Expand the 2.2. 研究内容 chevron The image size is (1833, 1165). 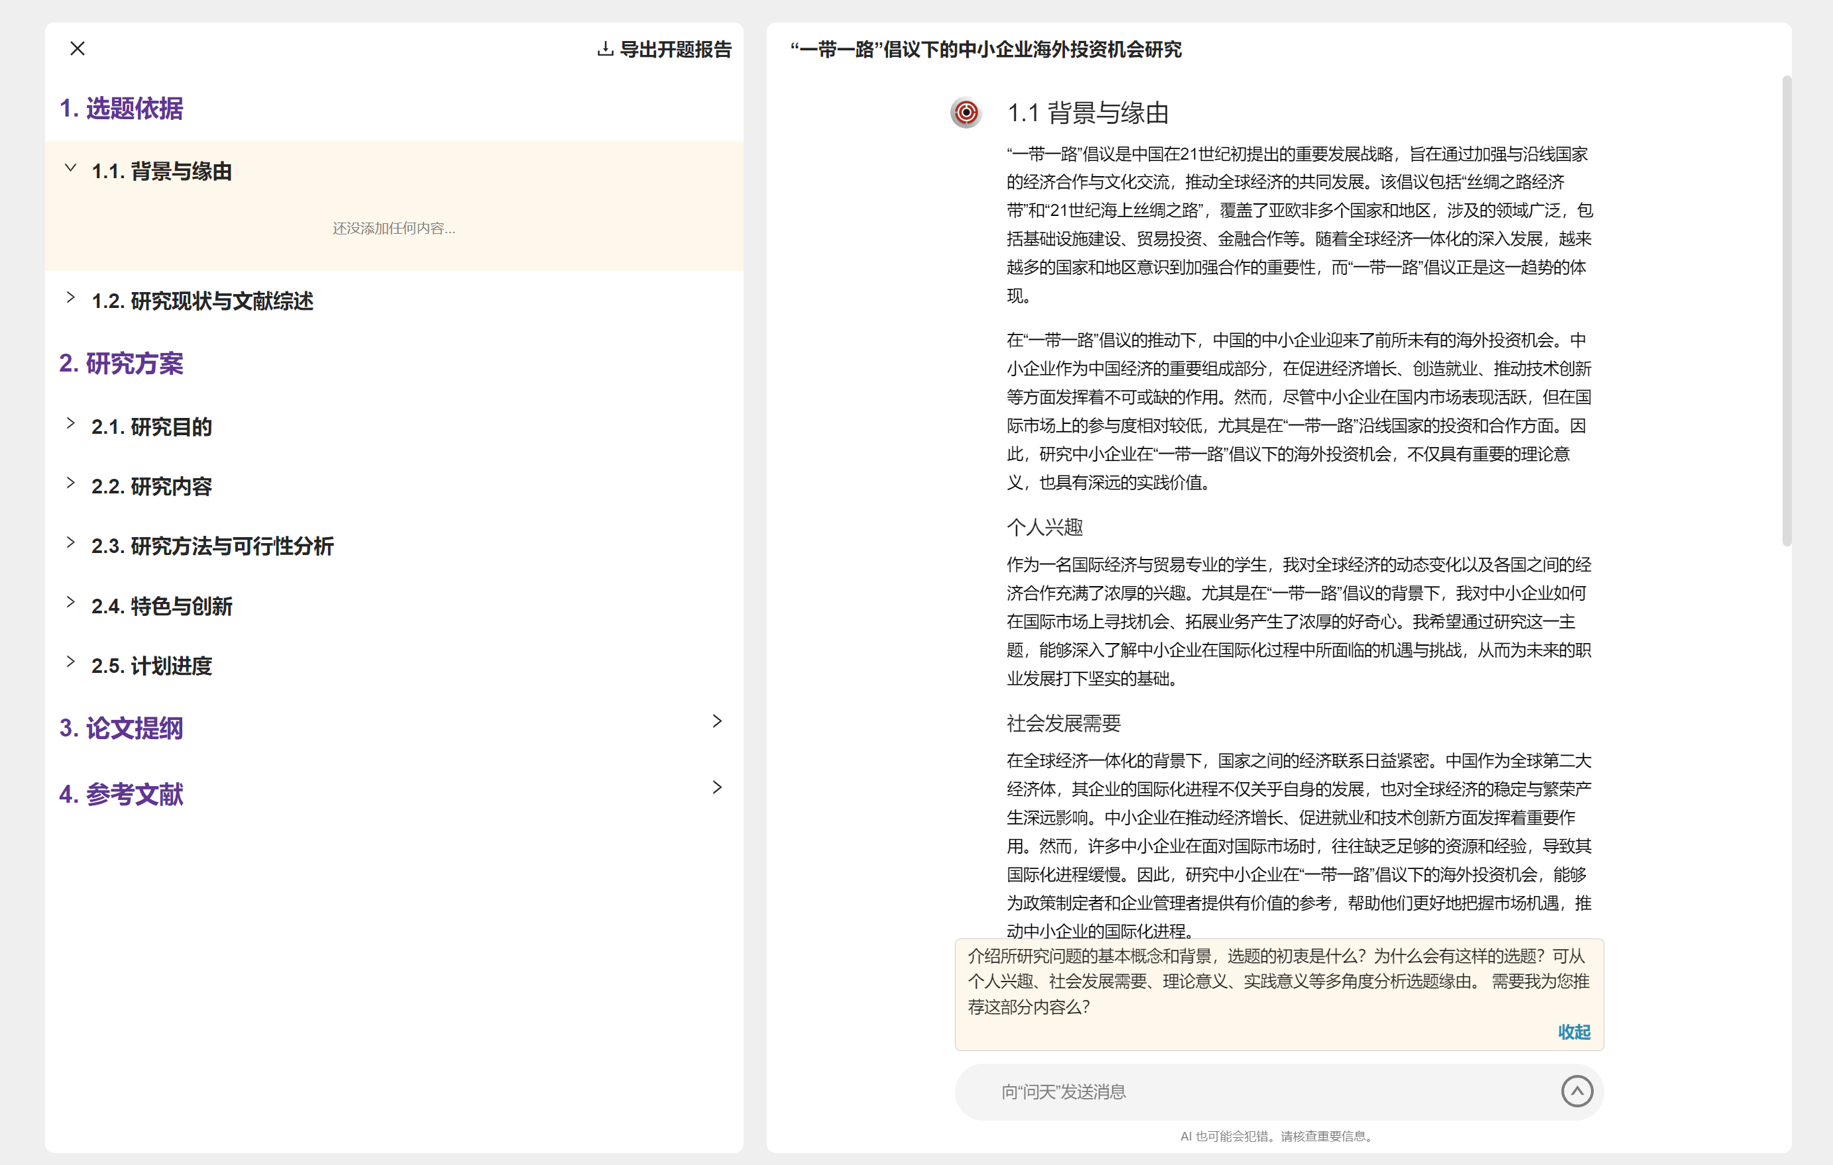(x=71, y=482)
